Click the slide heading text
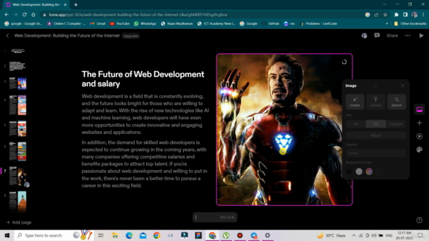The image size is (429, 241). (x=143, y=79)
